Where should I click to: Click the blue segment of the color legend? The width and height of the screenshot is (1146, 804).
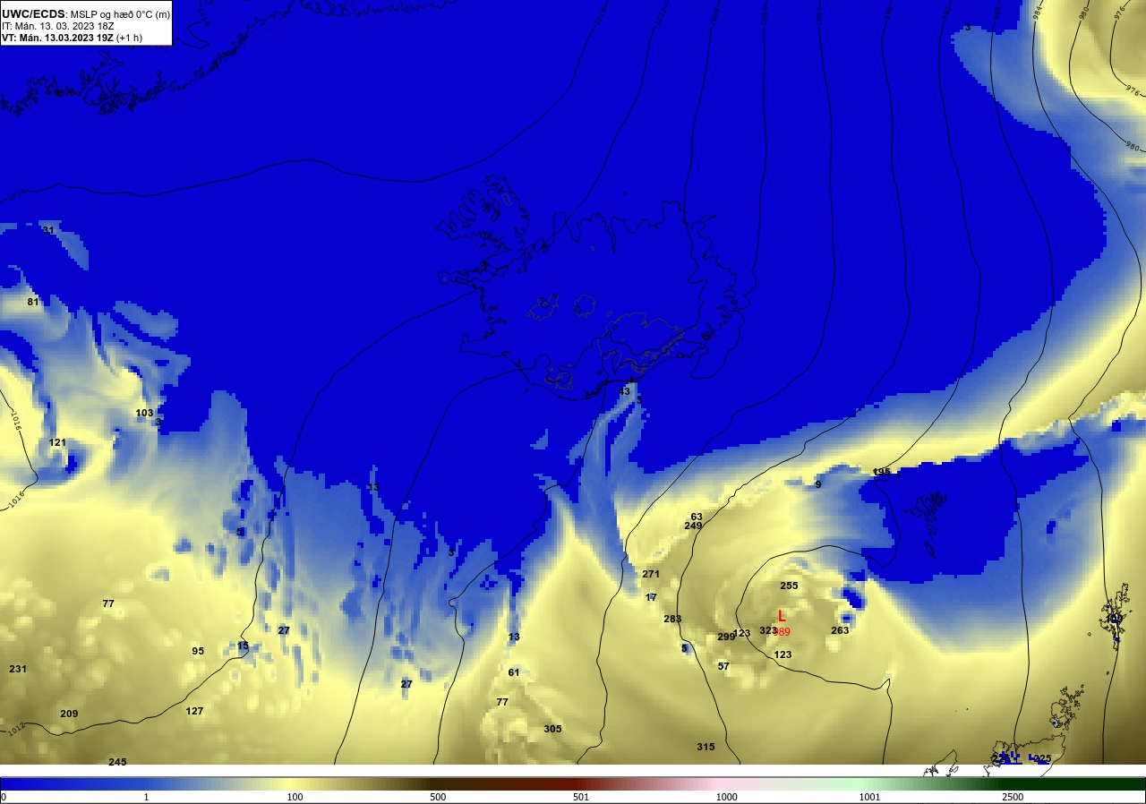coord(72,783)
